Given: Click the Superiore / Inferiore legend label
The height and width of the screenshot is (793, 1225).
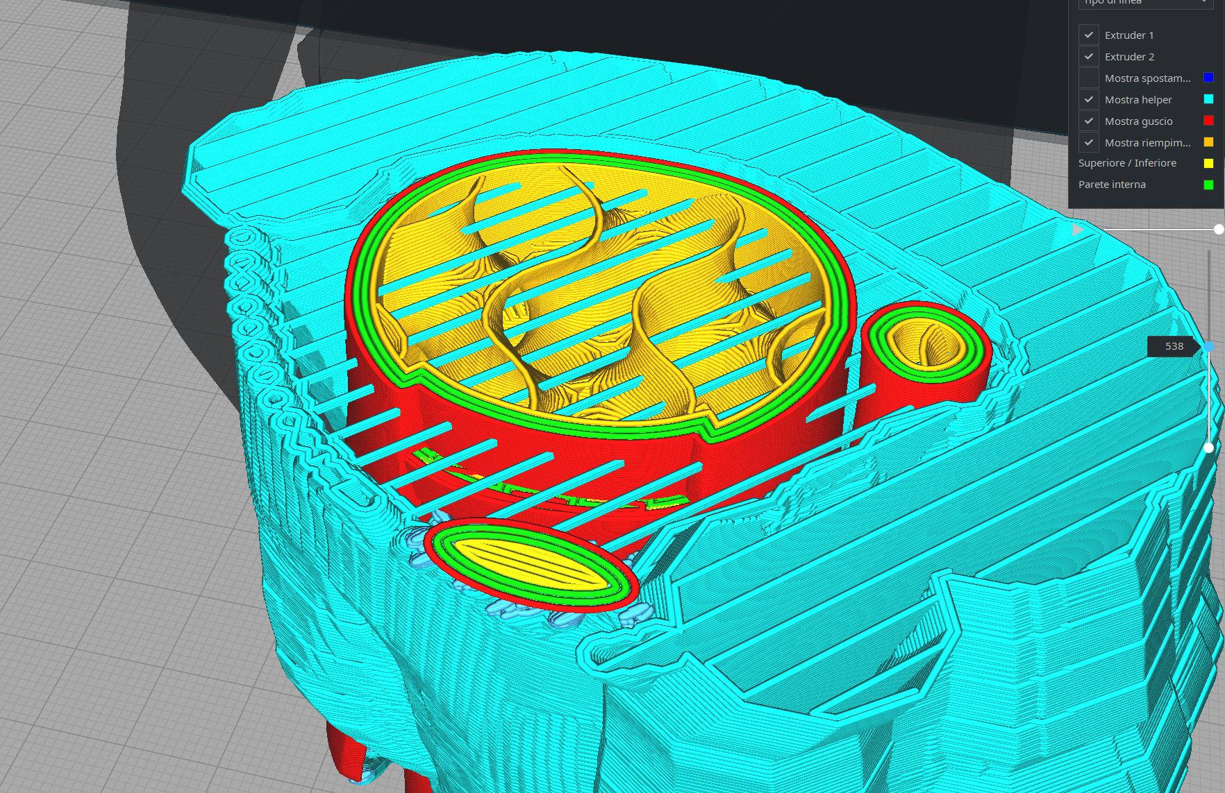Looking at the screenshot, I should [1127, 163].
